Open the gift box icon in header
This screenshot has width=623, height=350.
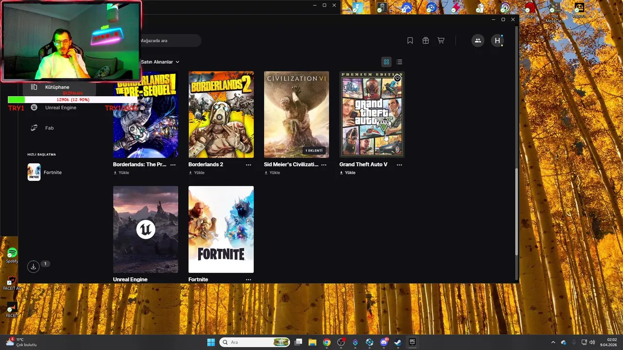(425, 41)
